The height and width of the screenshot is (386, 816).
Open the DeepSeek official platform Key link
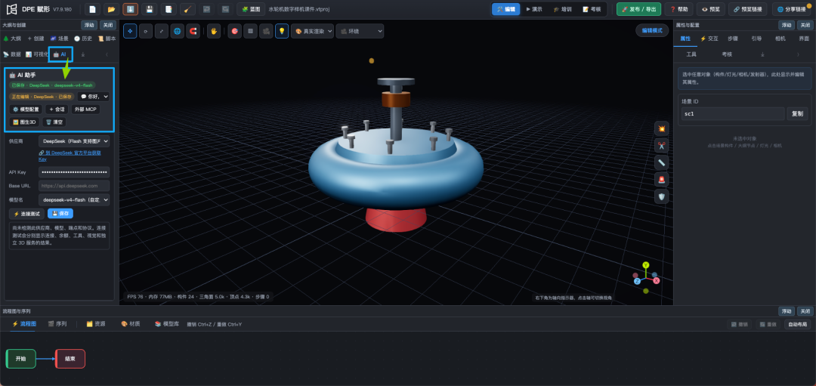[70, 156]
